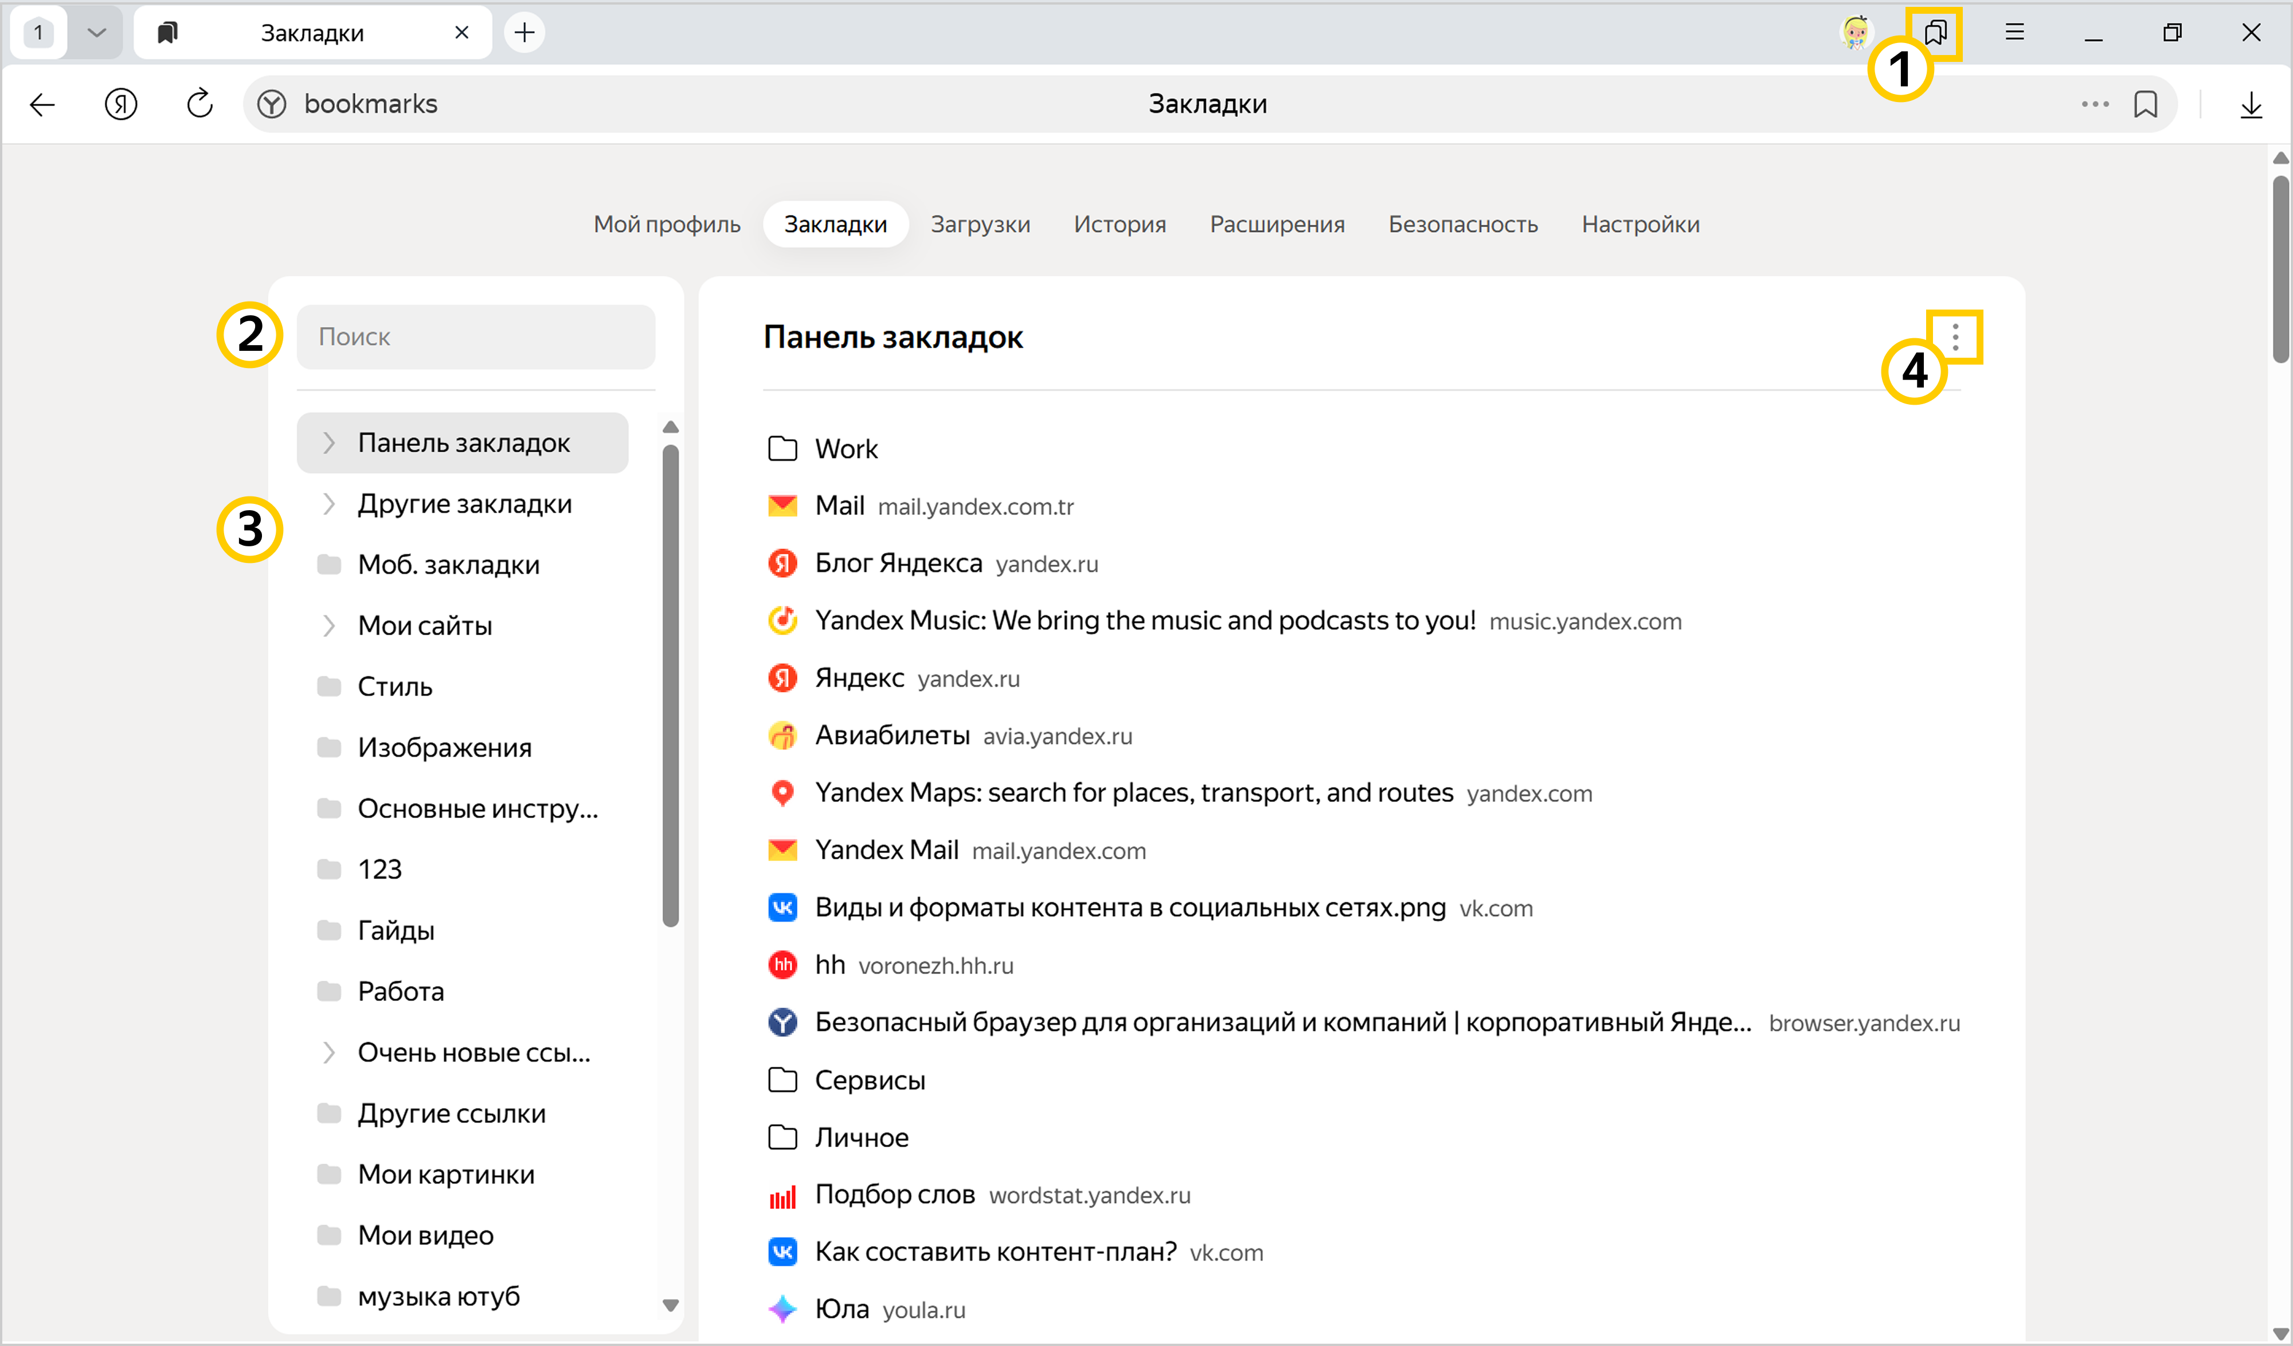2293x1346 pixels.
Task: Bookmark page via address bar bookmark icon
Action: 2145,104
